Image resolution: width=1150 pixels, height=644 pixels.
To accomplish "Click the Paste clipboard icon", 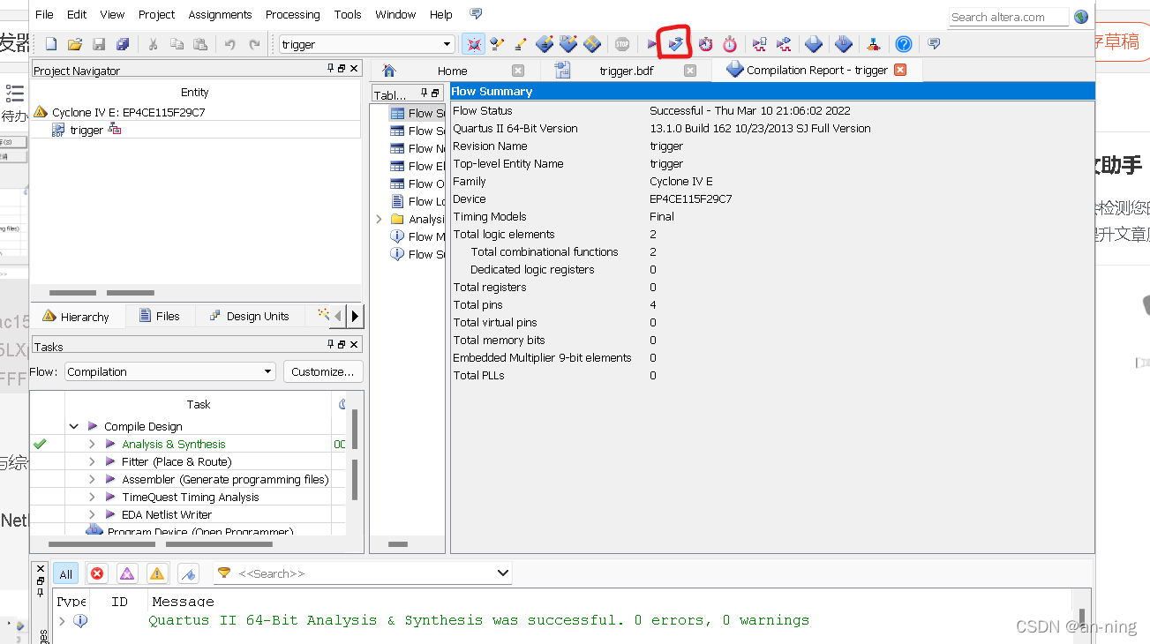I will 200,44.
